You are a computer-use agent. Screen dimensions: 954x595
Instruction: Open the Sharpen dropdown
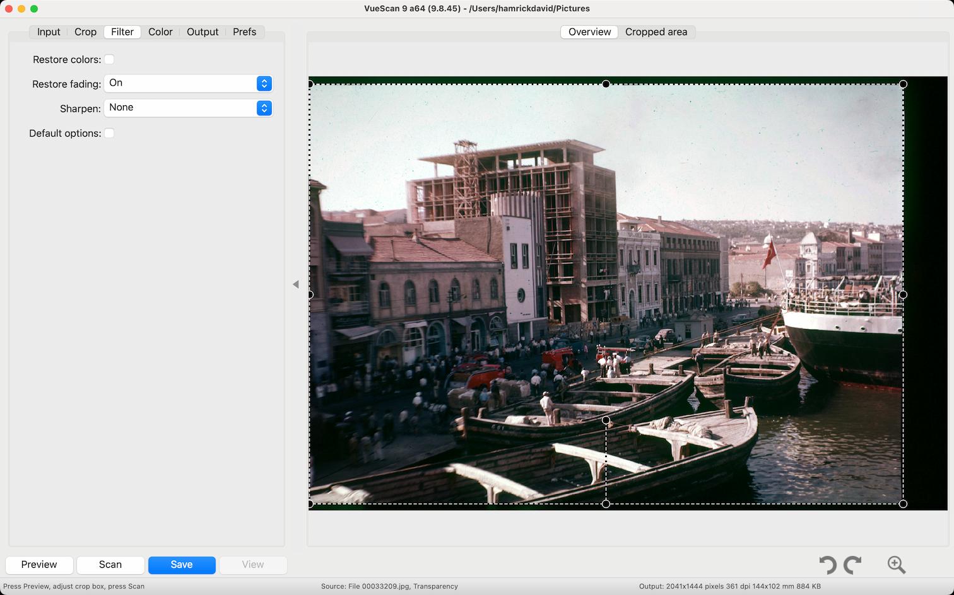(x=264, y=108)
